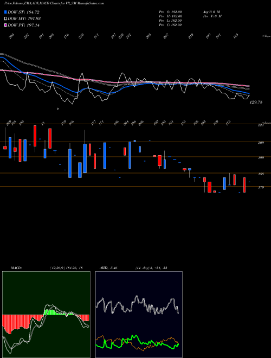This screenshot has width=271, height=358.
Task: Select the 'DOW PT: 197.14' legend text
Action: 23,25
